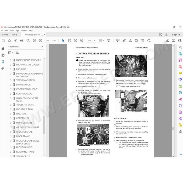This screenshot has height=183, width=183.
Task: Open notifications bell icon
Action: click(x=167, y=35)
